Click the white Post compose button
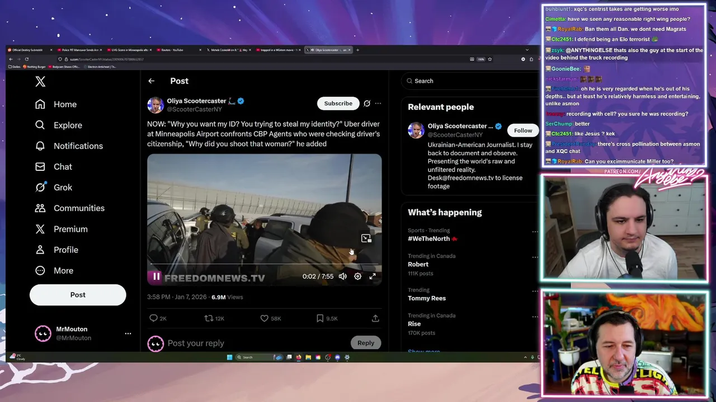 [78, 295]
